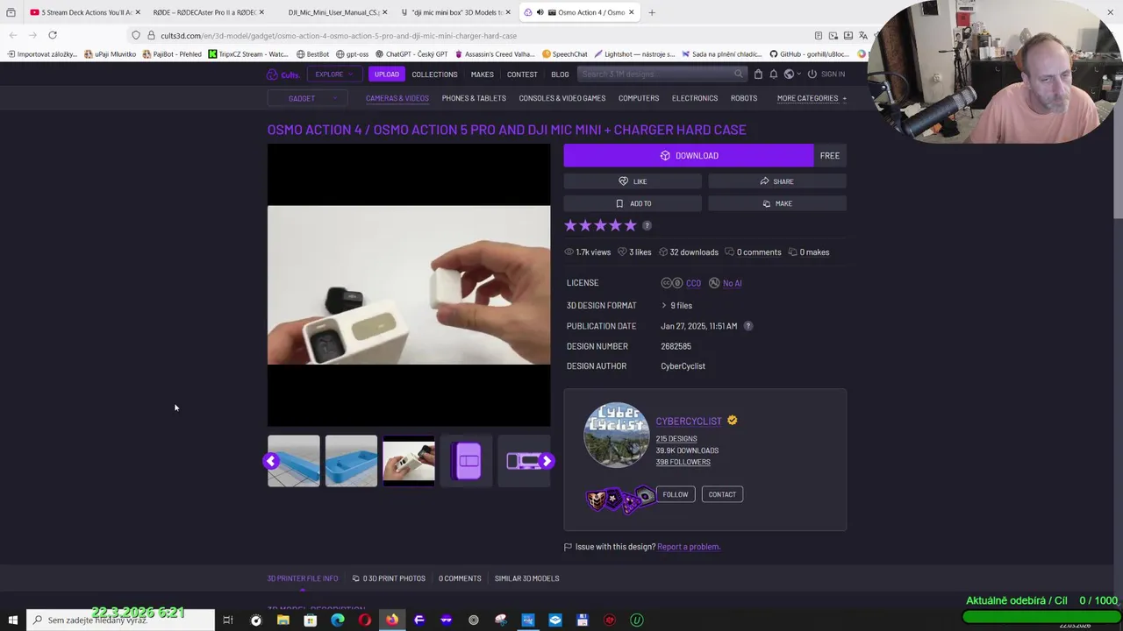The height and width of the screenshot is (631, 1123).
Task: Reload the page in the browser
Action: pos(53,35)
